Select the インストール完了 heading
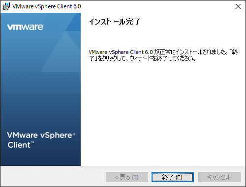Viewport: 246px width, 187px height. coord(114,22)
